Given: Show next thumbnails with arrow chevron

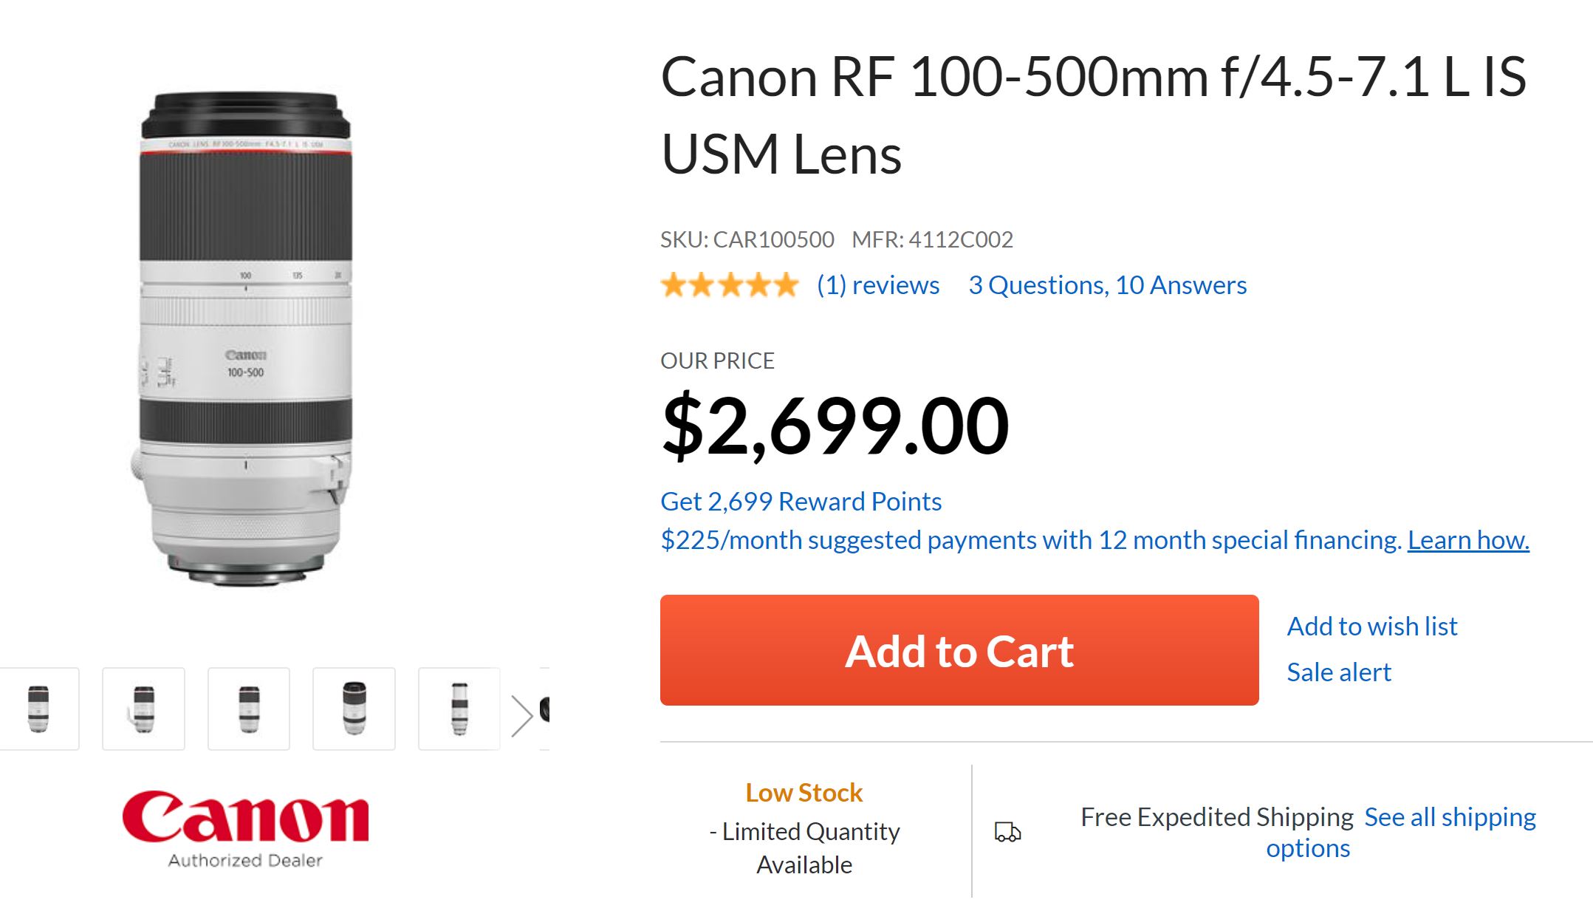Looking at the screenshot, I should point(522,715).
